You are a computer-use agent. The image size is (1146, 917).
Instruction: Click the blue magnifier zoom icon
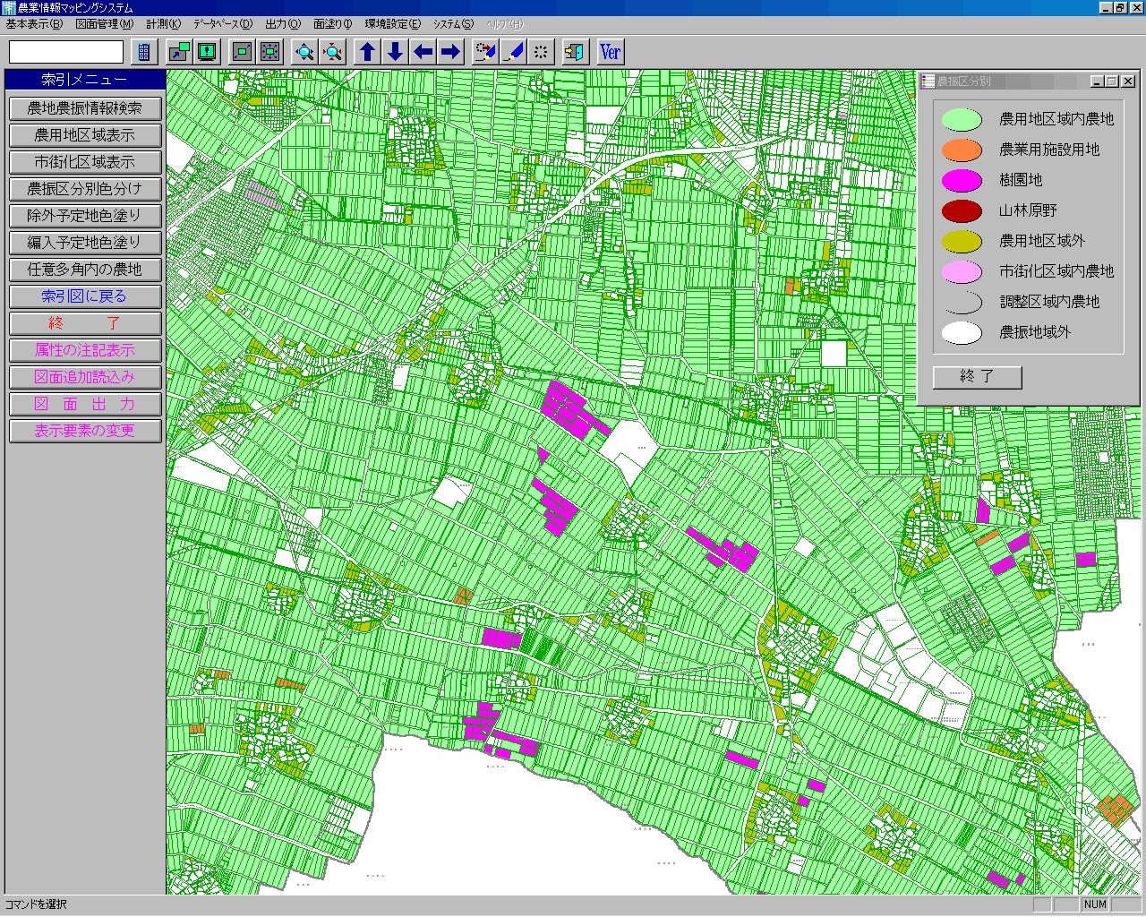[x=304, y=52]
